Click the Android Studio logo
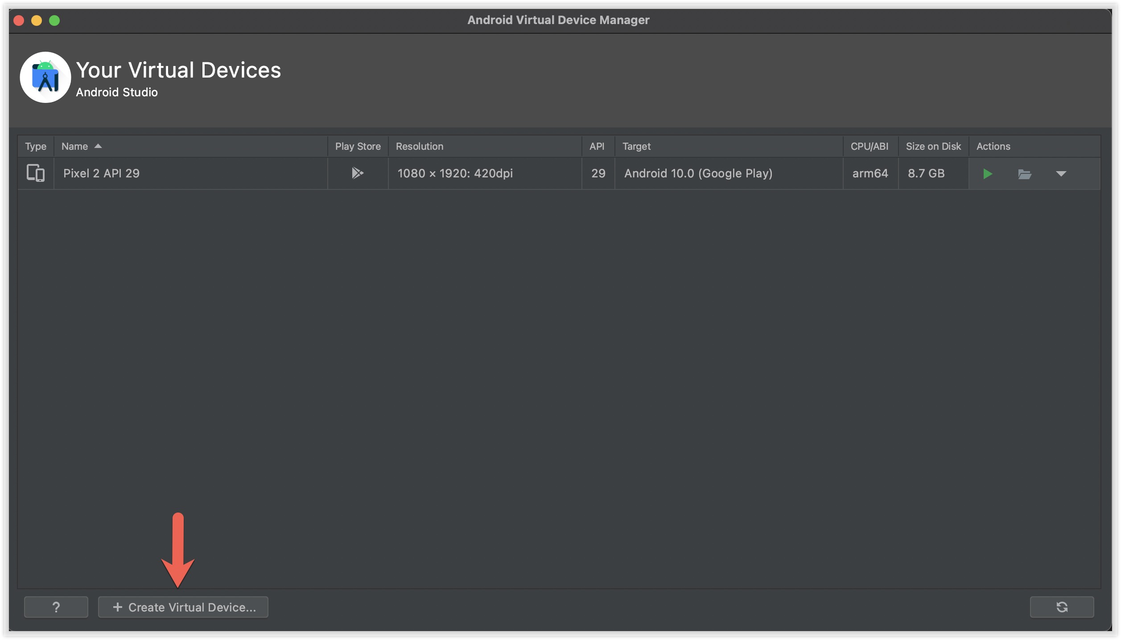The image size is (1121, 640). [x=45, y=78]
